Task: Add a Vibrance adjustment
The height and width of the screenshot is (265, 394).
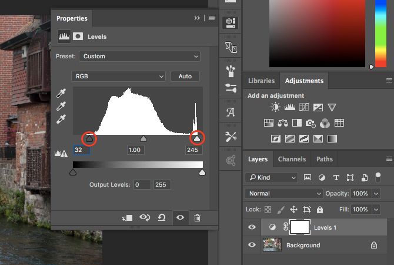Action: click(x=332, y=107)
